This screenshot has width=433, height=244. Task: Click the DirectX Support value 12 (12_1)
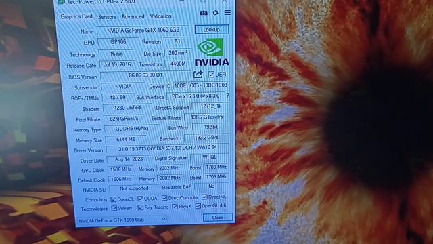210,106
